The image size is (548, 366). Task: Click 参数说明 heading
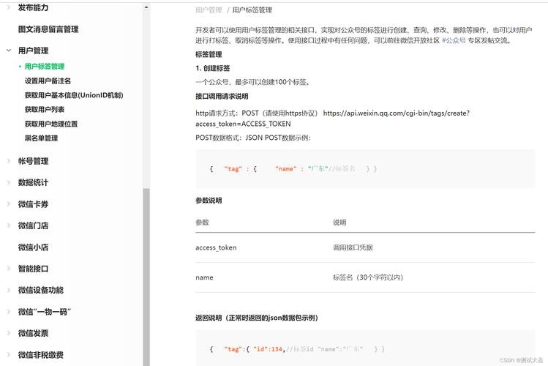209,201
